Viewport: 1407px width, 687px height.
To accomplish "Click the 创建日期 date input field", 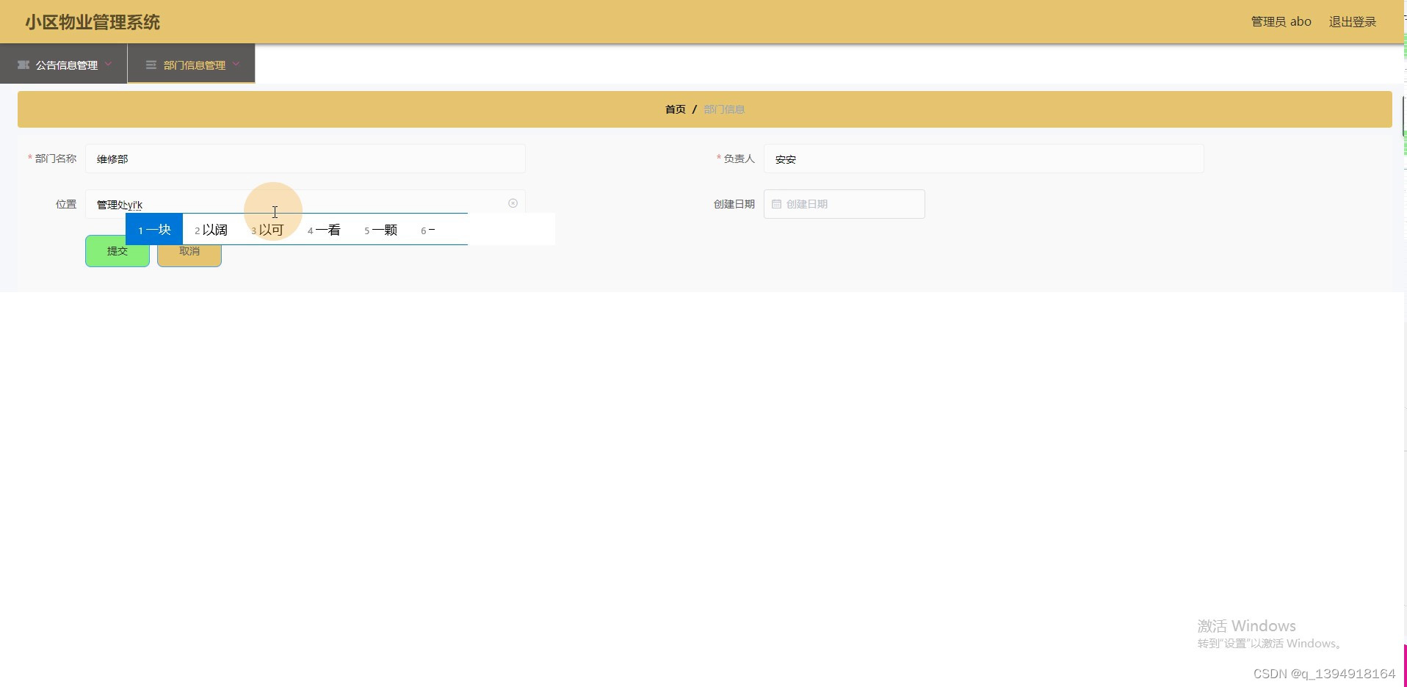I will pos(844,204).
